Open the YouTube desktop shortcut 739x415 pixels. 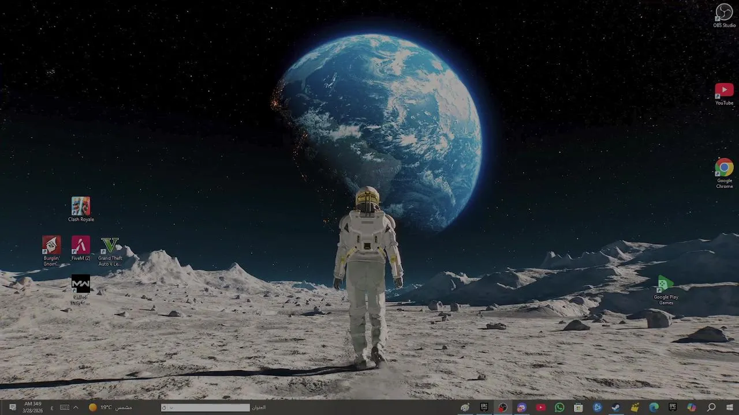coord(724,94)
